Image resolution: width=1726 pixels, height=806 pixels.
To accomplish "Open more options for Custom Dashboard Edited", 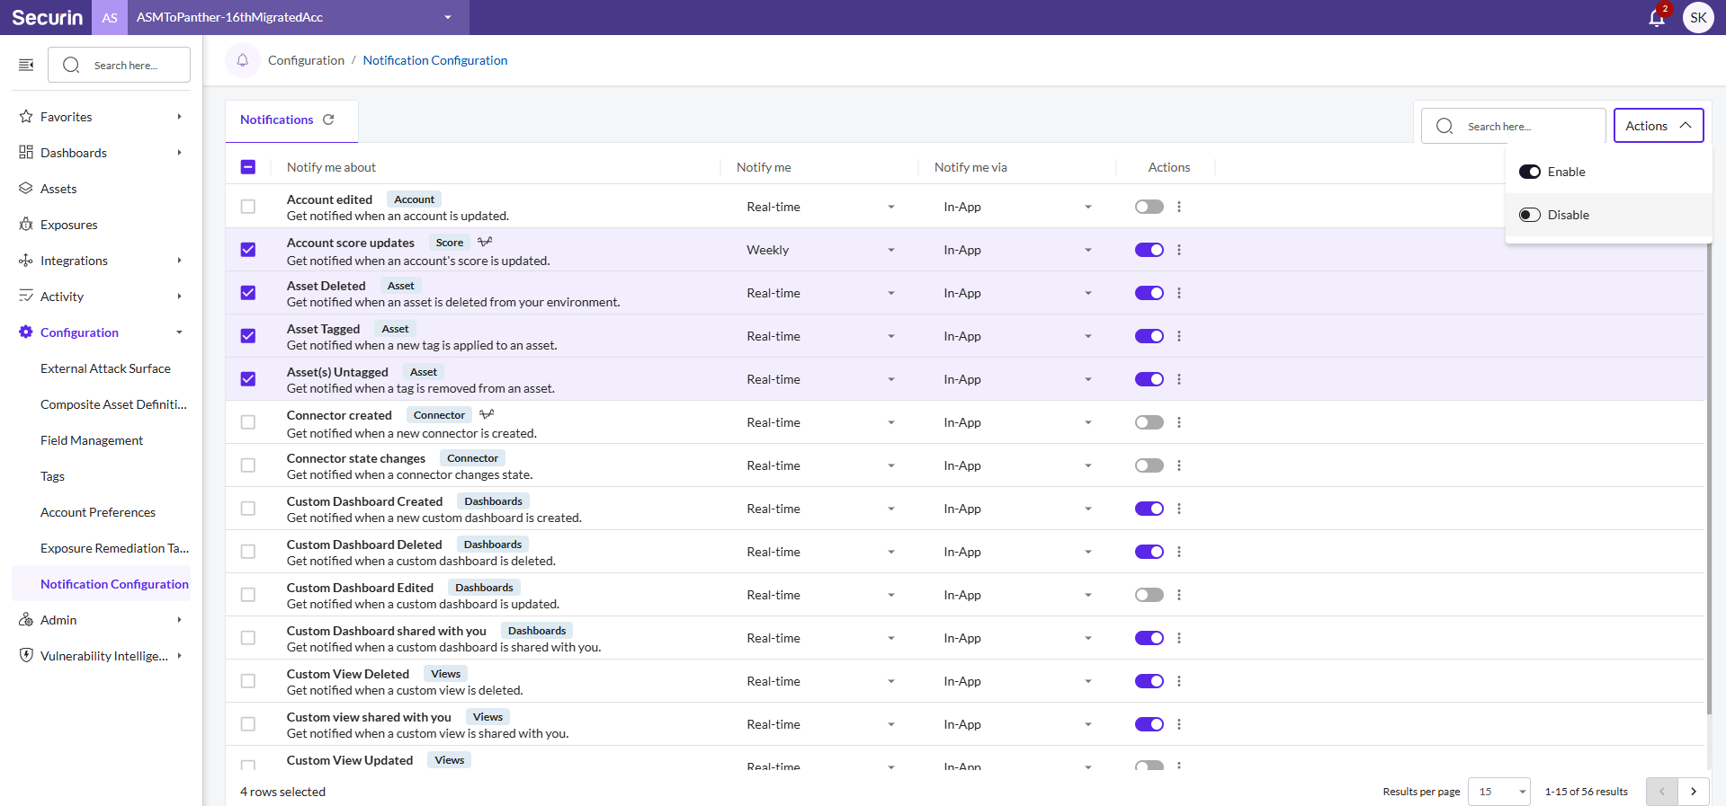I will click(x=1179, y=595).
